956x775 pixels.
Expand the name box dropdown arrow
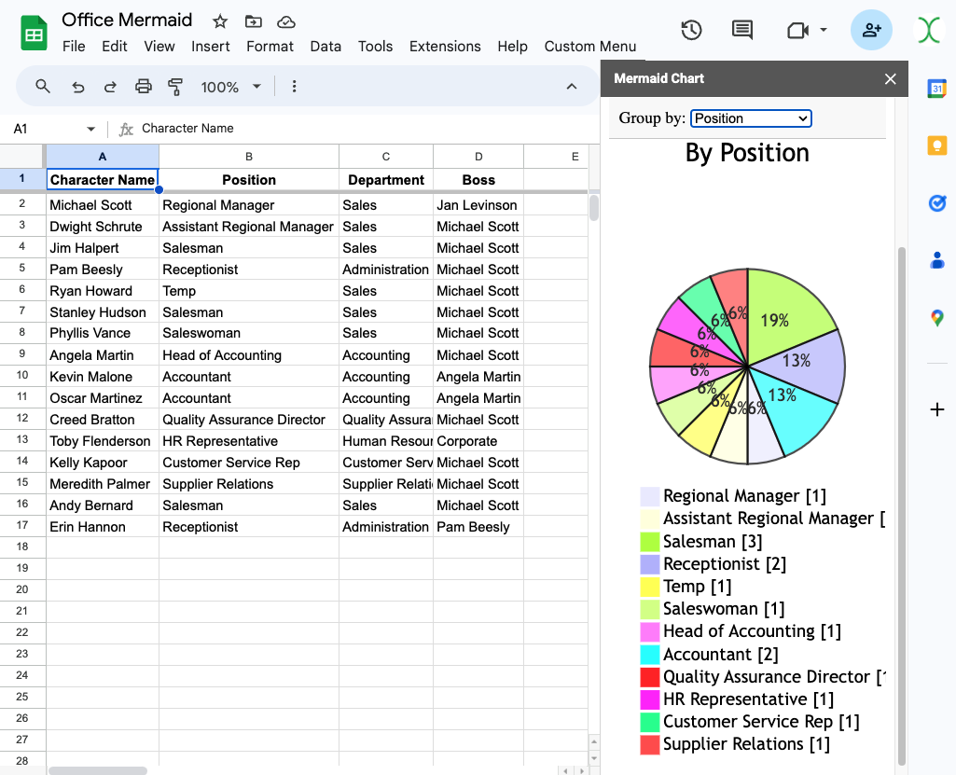90,129
